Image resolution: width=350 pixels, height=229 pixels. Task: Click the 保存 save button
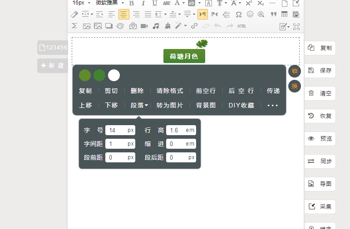point(320,71)
